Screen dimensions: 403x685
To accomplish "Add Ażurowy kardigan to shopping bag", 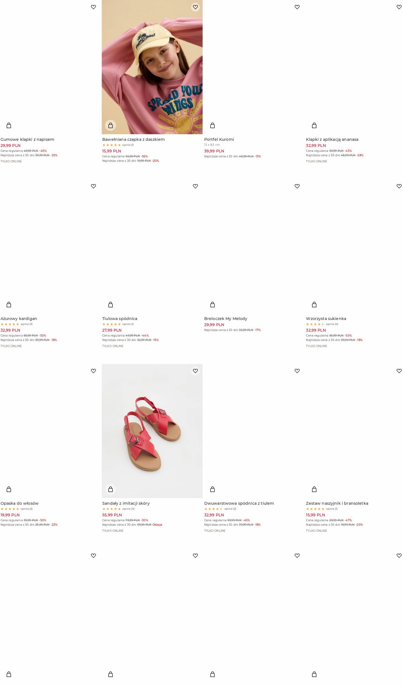I will click(x=9, y=305).
